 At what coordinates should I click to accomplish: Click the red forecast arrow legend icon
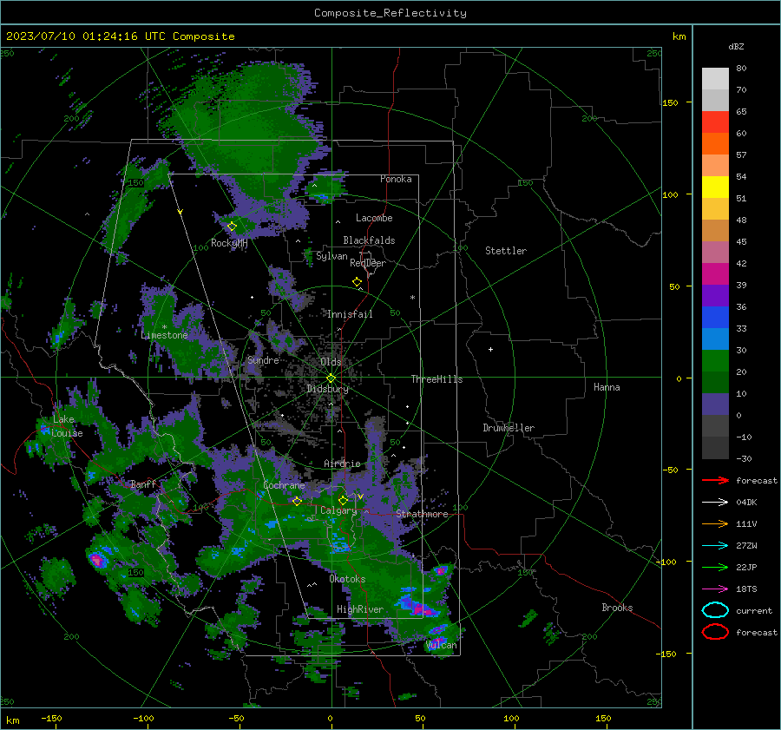click(x=715, y=480)
